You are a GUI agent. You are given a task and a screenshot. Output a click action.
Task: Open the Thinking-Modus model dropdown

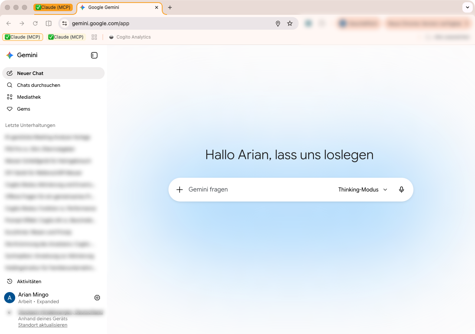[x=363, y=190]
